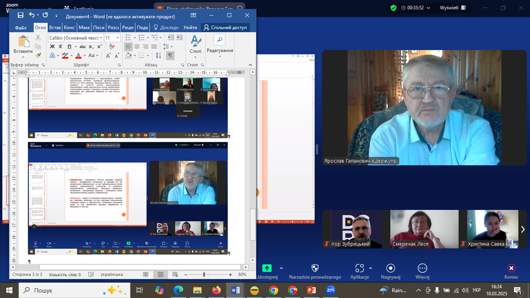Click Koniec to end the Zoom meeting
Screen dimensions: 530x298
click(x=511, y=272)
